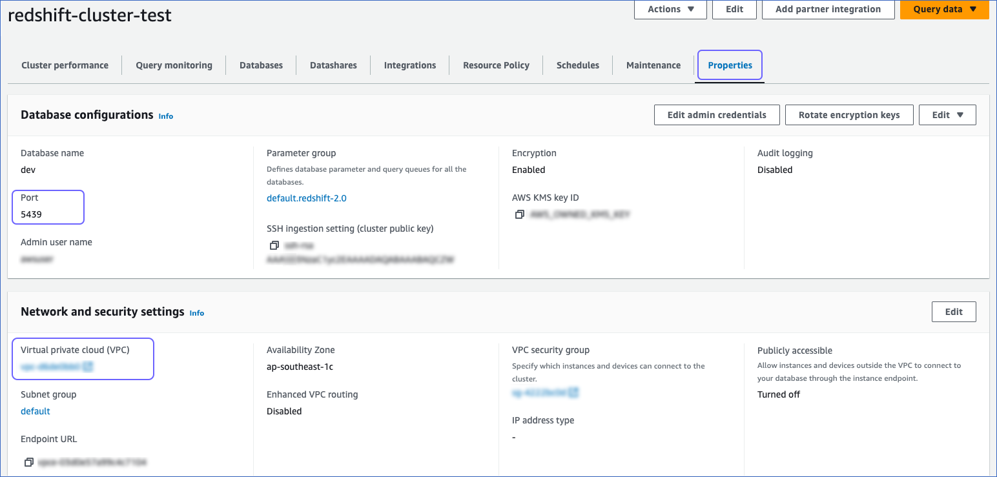Select the Publicly accessible Turned off value
997x477 pixels.
pos(779,394)
